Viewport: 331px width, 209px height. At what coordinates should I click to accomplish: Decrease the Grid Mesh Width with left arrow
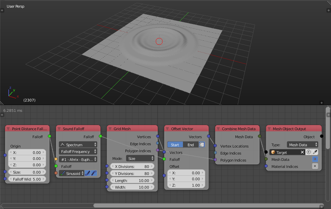tap(113, 187)
